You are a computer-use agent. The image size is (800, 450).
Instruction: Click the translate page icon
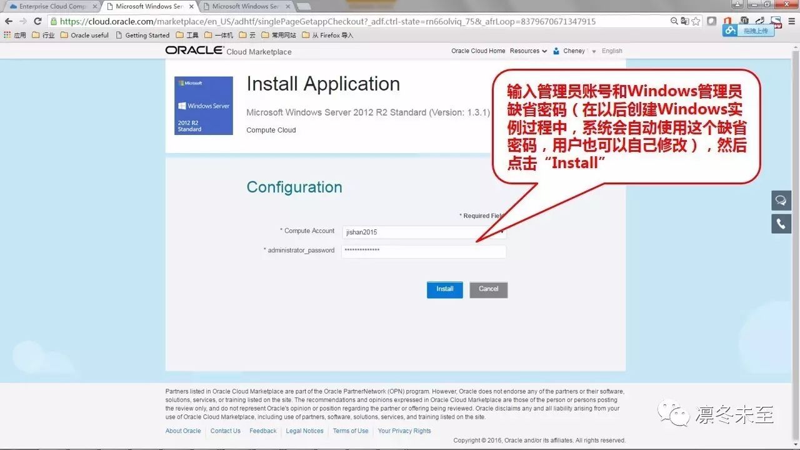click(685, 21)
